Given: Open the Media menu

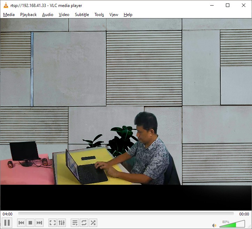Looking at the screenshot, I should pyautogui.click(x=9, y=15).
